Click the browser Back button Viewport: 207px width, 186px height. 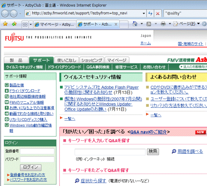point(5,13)
